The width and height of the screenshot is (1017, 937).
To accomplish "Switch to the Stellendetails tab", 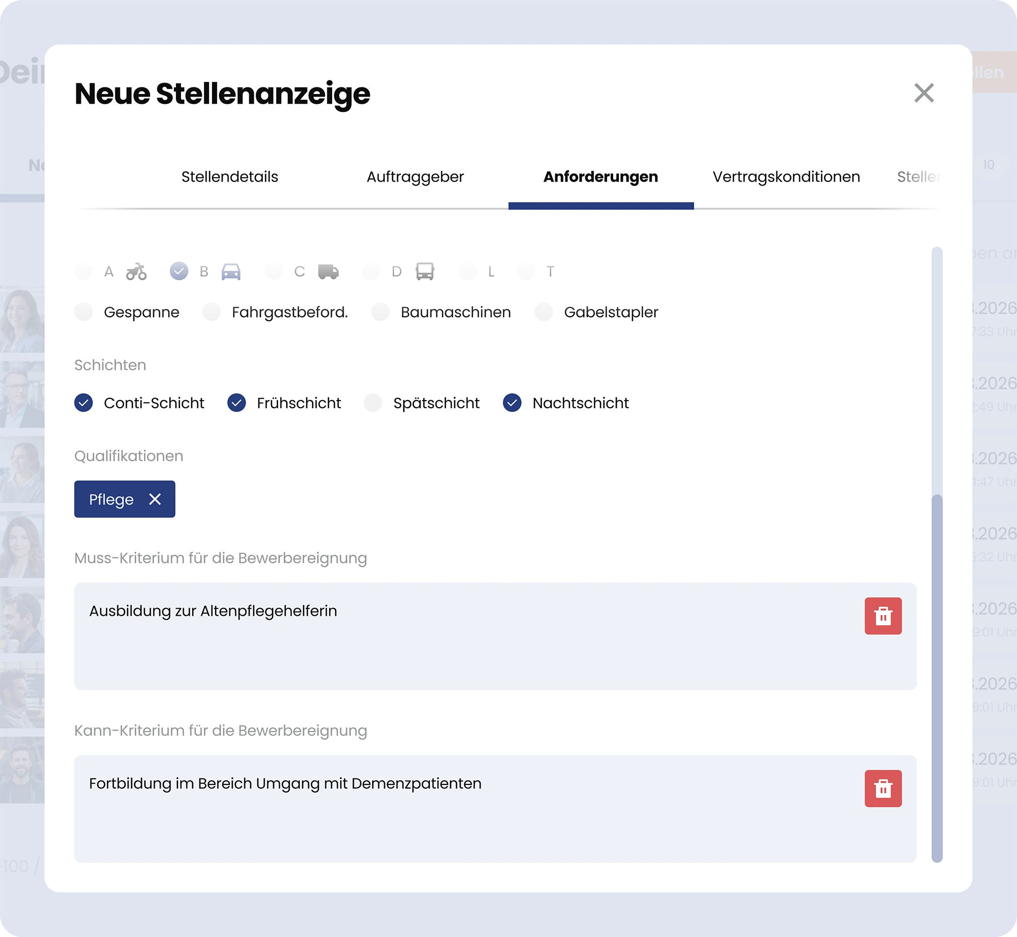I will (230, 177).
